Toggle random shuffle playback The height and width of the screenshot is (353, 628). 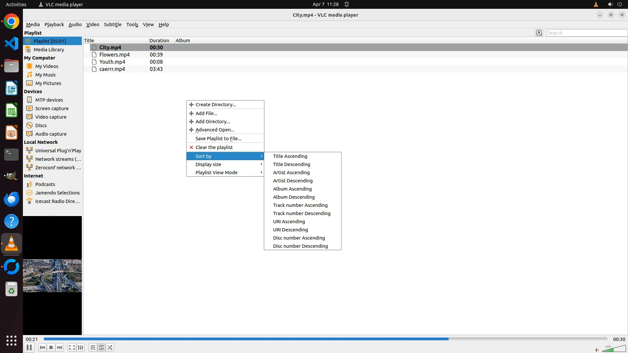coord(110,347)
